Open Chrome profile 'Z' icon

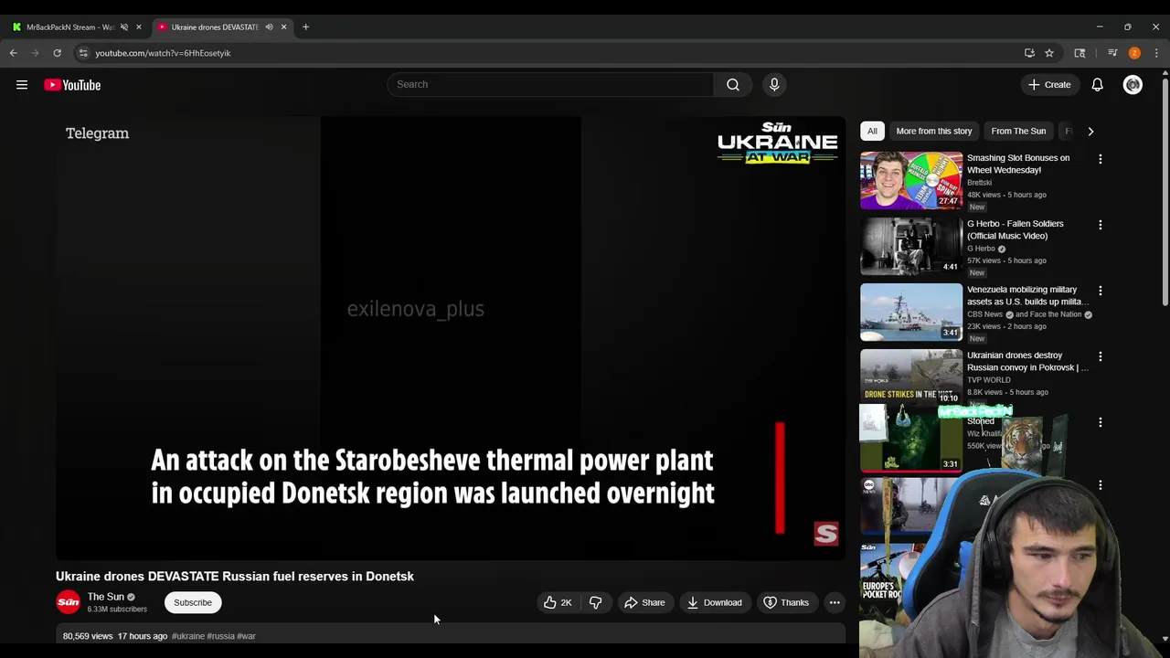1134,53
